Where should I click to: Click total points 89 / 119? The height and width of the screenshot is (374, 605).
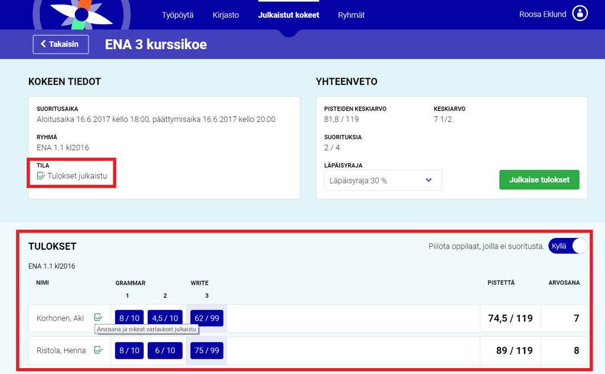(x=515, y=350)
